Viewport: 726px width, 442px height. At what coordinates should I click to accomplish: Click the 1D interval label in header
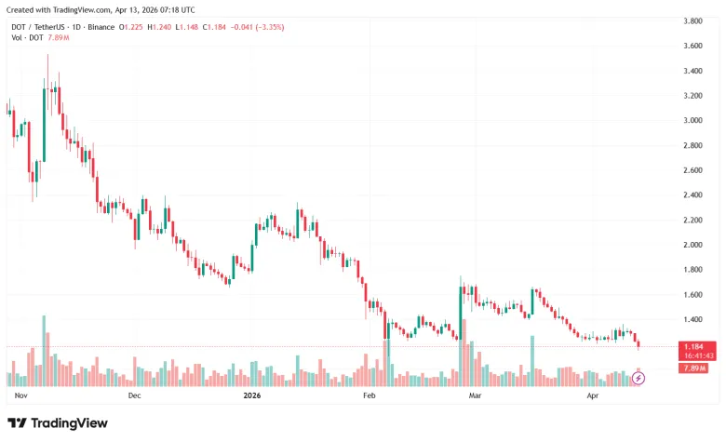point(76,27)
